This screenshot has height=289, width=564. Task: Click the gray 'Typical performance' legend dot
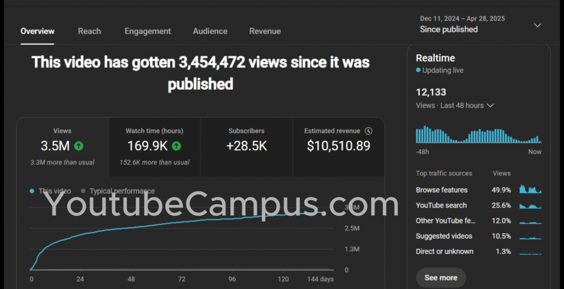coord(84,191)
